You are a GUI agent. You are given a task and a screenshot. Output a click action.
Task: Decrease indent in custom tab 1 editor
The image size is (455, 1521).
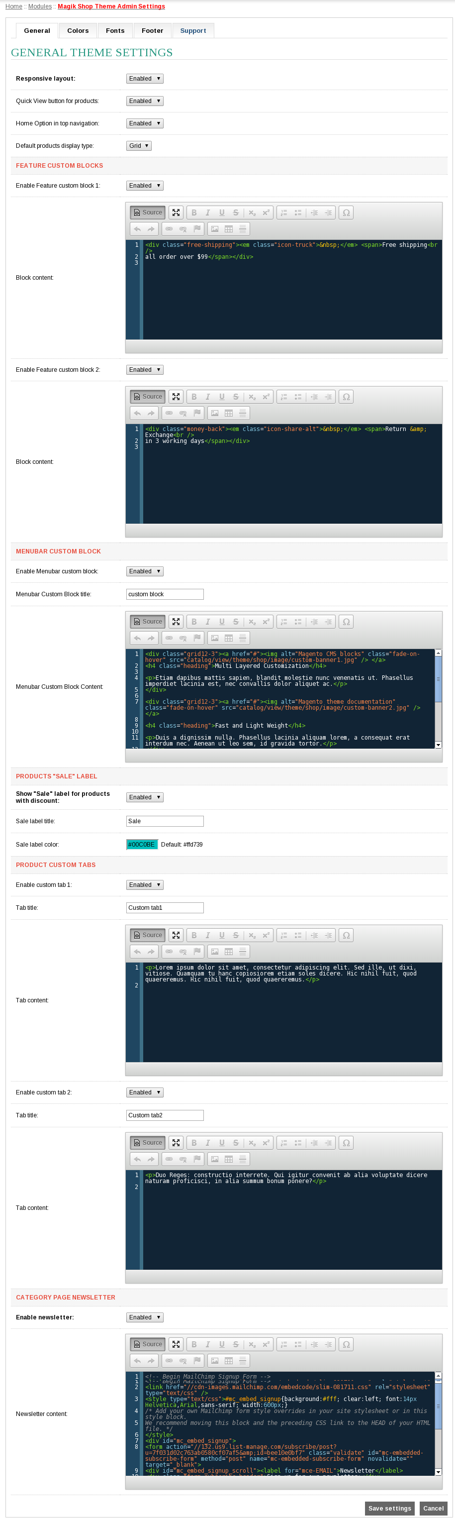(x=315, y=935)
